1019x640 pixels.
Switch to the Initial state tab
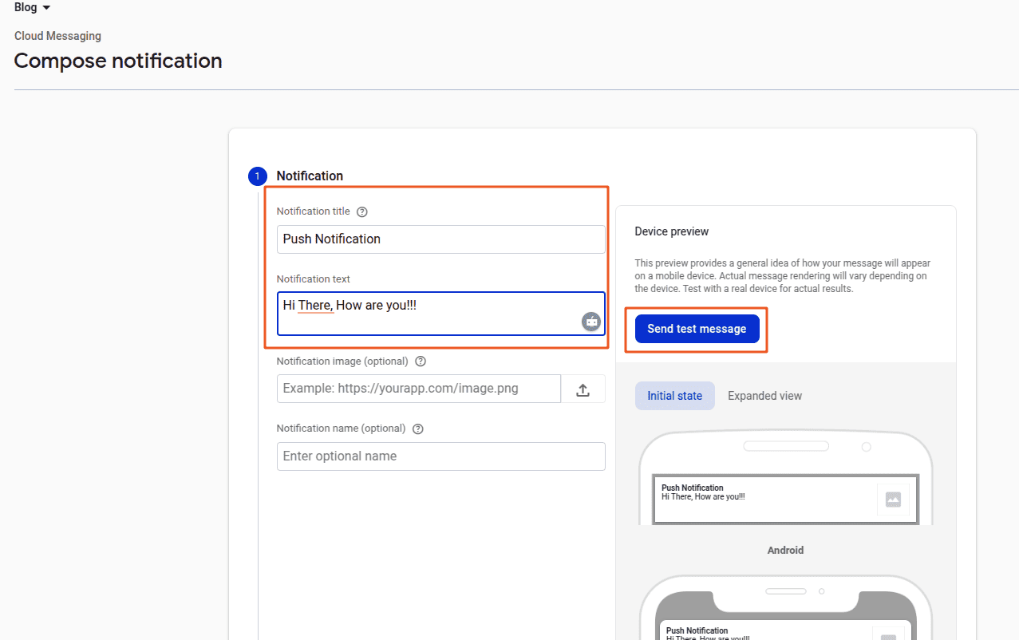[674, 396]
